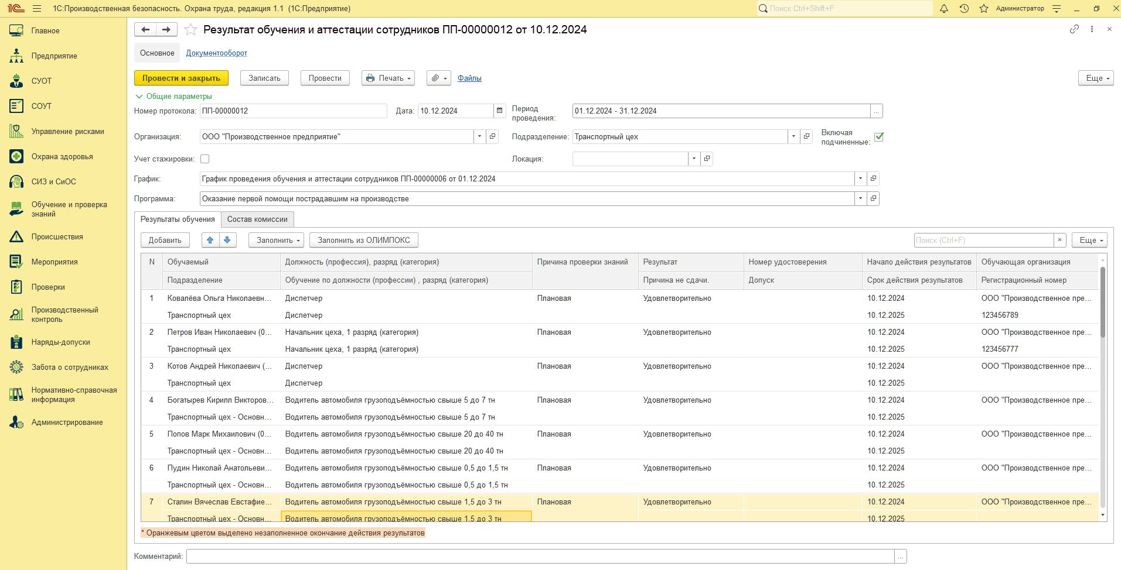Clear the table search field
1121x570 pixels.
pyautogui.click(x=1059, y=240)
